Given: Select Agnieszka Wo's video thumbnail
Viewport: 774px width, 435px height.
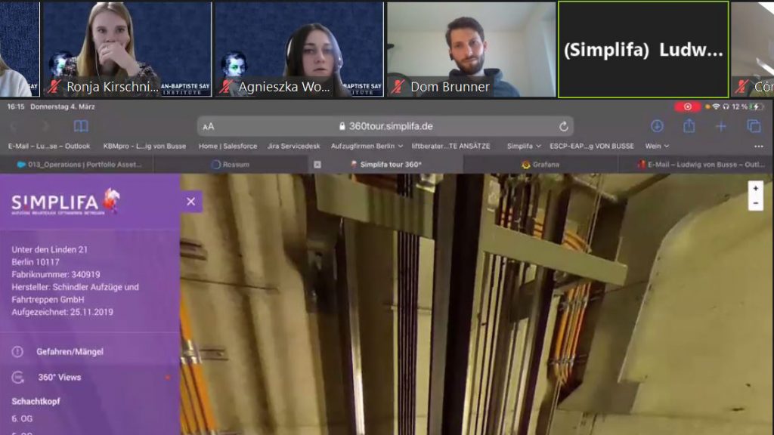Looking at the screenshot, I should [299, 49].
